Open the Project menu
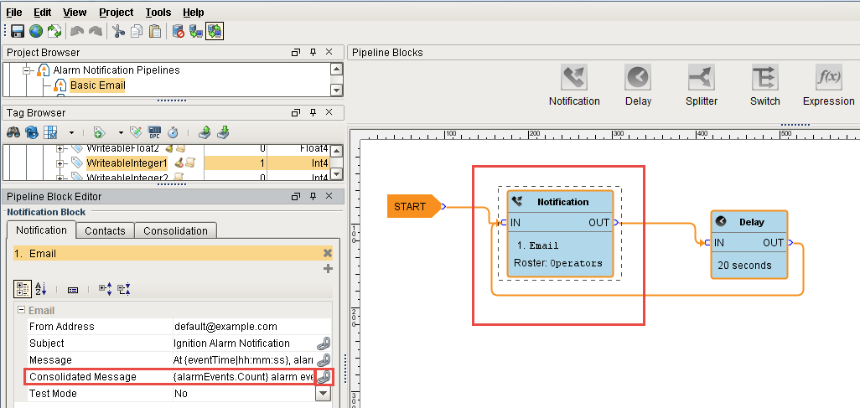The image size is (860, 408). click(x=116, y=13)
